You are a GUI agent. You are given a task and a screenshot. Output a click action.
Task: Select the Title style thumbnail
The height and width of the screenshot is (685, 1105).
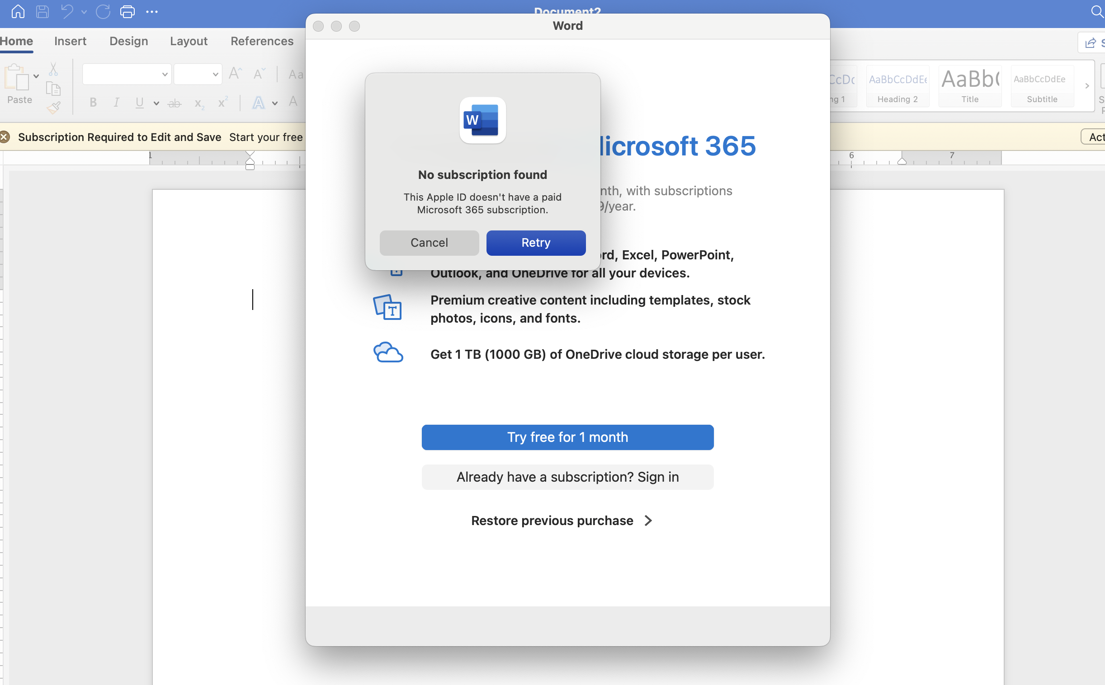coord(970,86)
